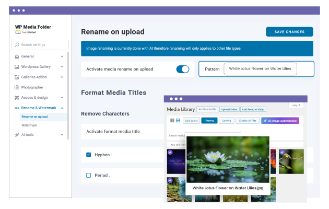Switch Media Library to list view
This screenshot has width=329, height=209.
(x=172, y=121)
